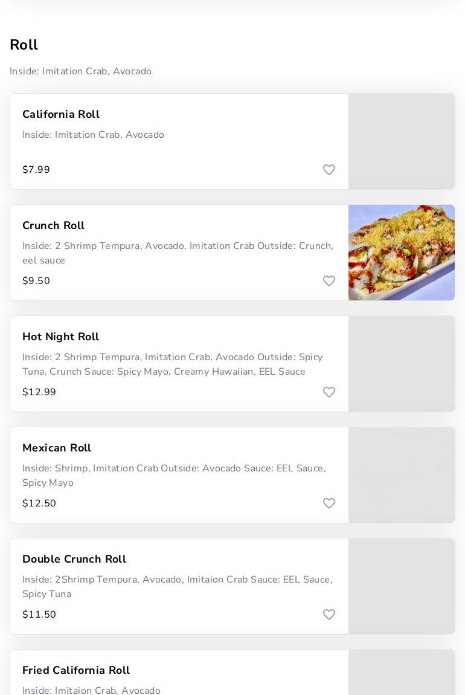Click the Mexican Roll image placeholder
The width and height of the screenshot is (465, 695).
coord(401,475)
